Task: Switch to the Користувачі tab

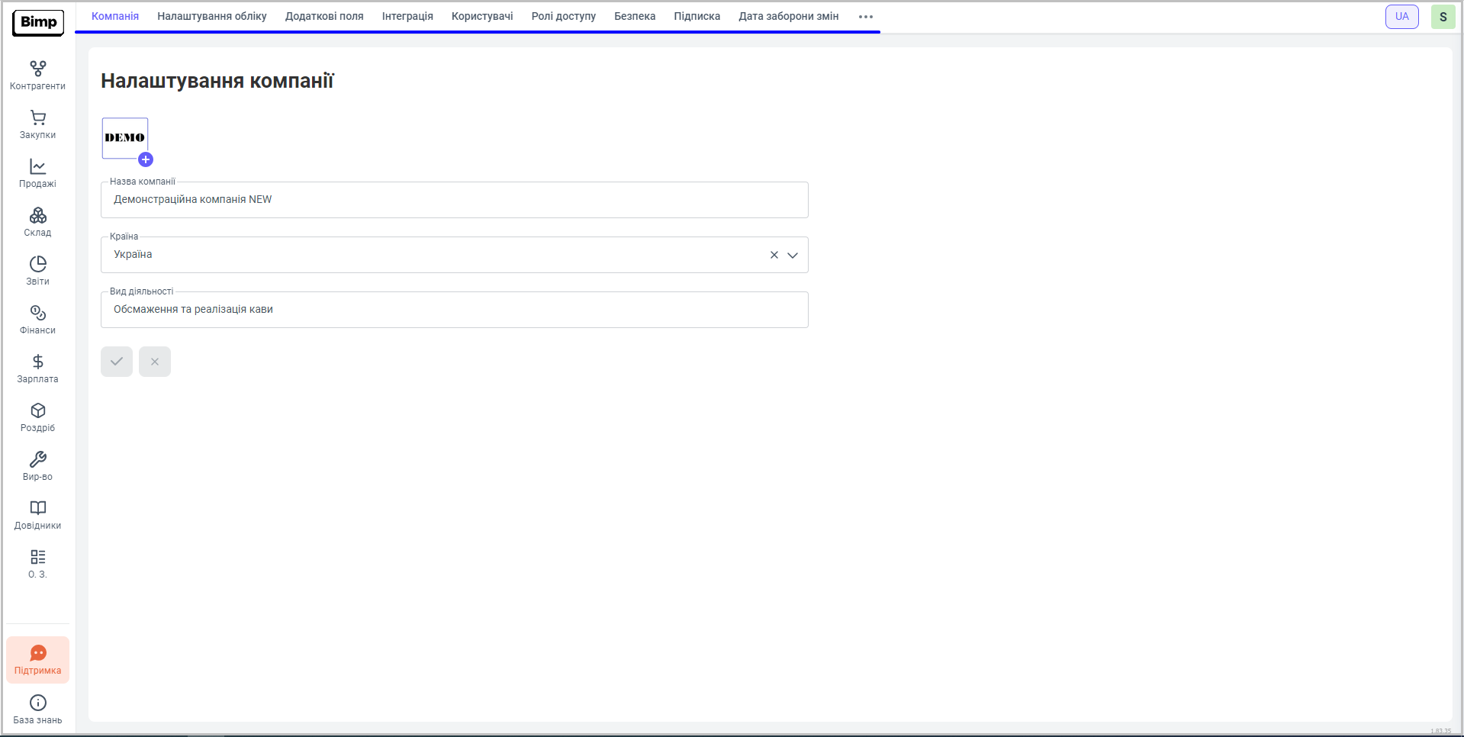Action: pyautogui.click(x=482, y=17)
